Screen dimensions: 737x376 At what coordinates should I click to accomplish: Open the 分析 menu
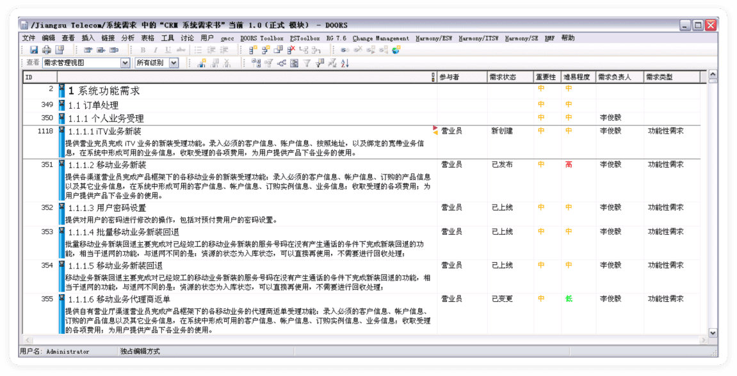127,38
